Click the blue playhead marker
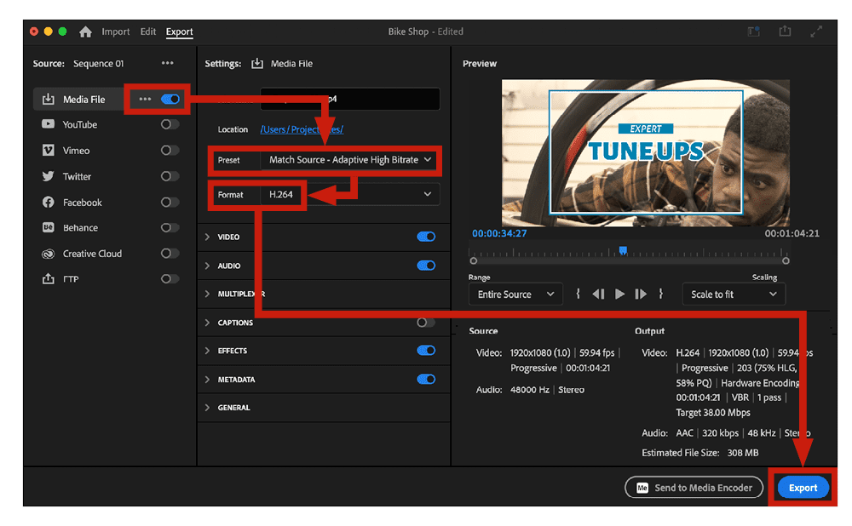This screenshot has width=852, height=526. coord(624,250)
